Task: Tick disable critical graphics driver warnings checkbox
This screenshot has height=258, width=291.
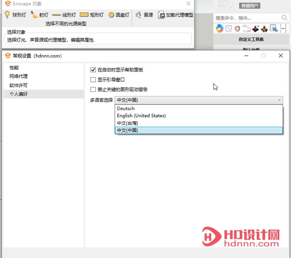Action: (93, 90)
